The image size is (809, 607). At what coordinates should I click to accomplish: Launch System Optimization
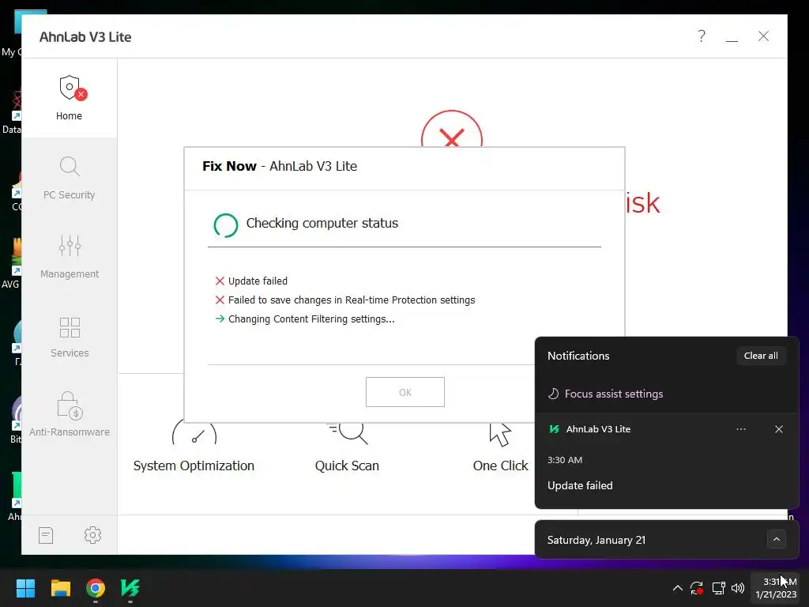click(x=194, y=447)
